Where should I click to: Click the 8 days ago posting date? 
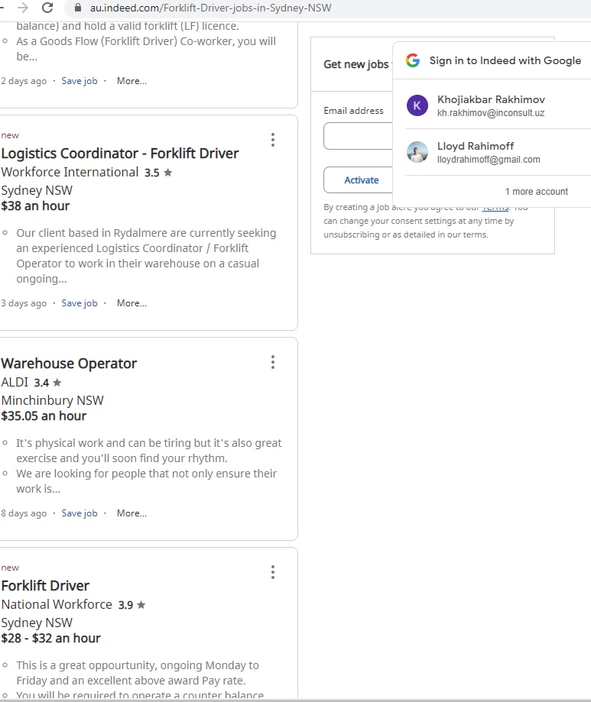pyautogui.click(x=24, y=513)
